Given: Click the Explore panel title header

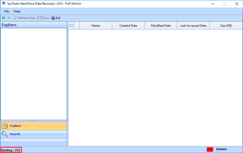Looking at the screenshot, I should click(x=34, y=25).
